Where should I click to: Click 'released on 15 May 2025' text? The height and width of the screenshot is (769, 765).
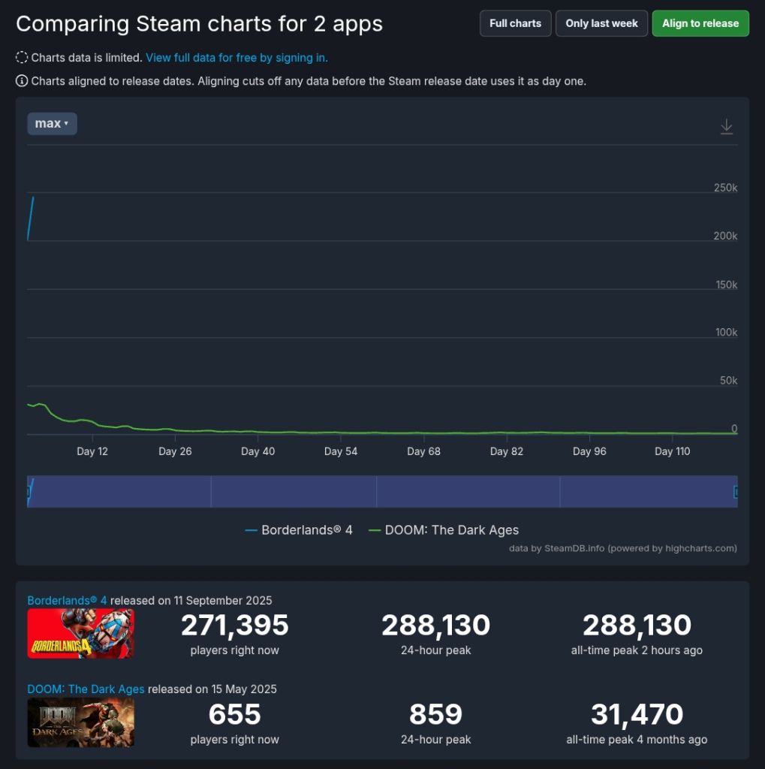click(212, 689)
